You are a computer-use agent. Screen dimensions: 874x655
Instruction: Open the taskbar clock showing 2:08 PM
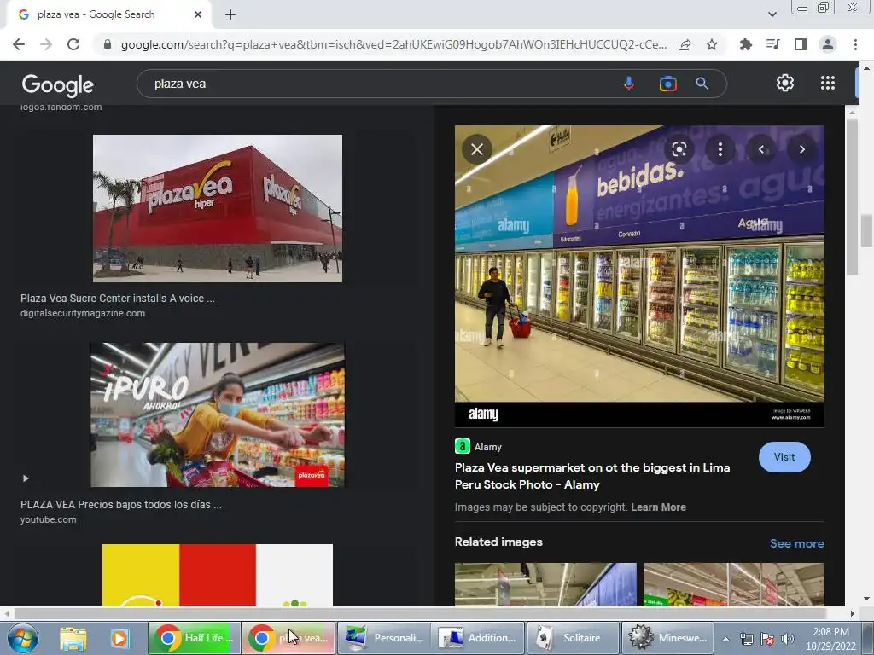point(830,639)
